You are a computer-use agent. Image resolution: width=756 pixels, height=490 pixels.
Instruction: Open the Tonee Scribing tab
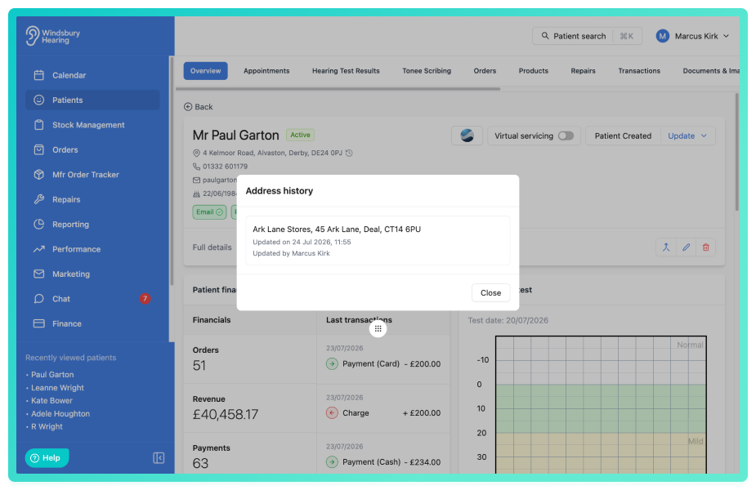click(427, 71)
